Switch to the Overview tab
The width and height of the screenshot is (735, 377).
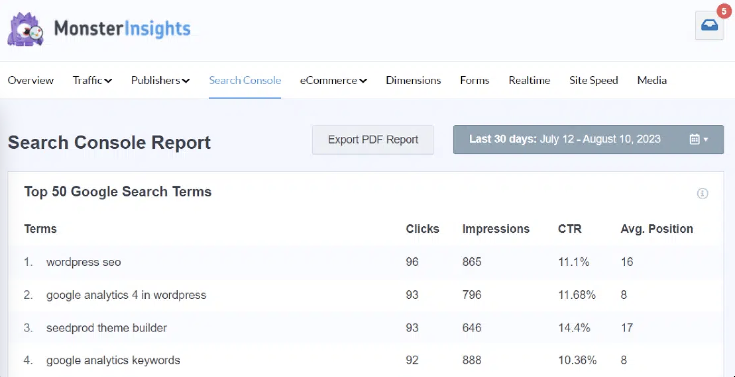pos(30,80)
